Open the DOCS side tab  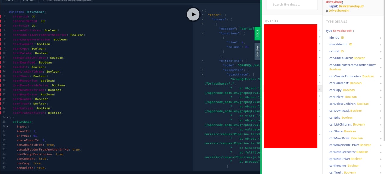(x=257, y=34)
